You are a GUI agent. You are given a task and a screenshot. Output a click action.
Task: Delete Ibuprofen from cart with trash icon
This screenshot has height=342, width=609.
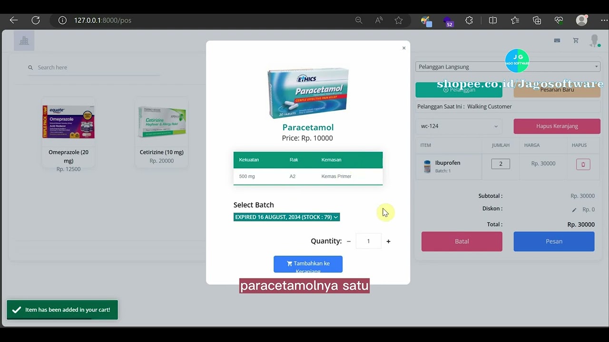[583, 164]
